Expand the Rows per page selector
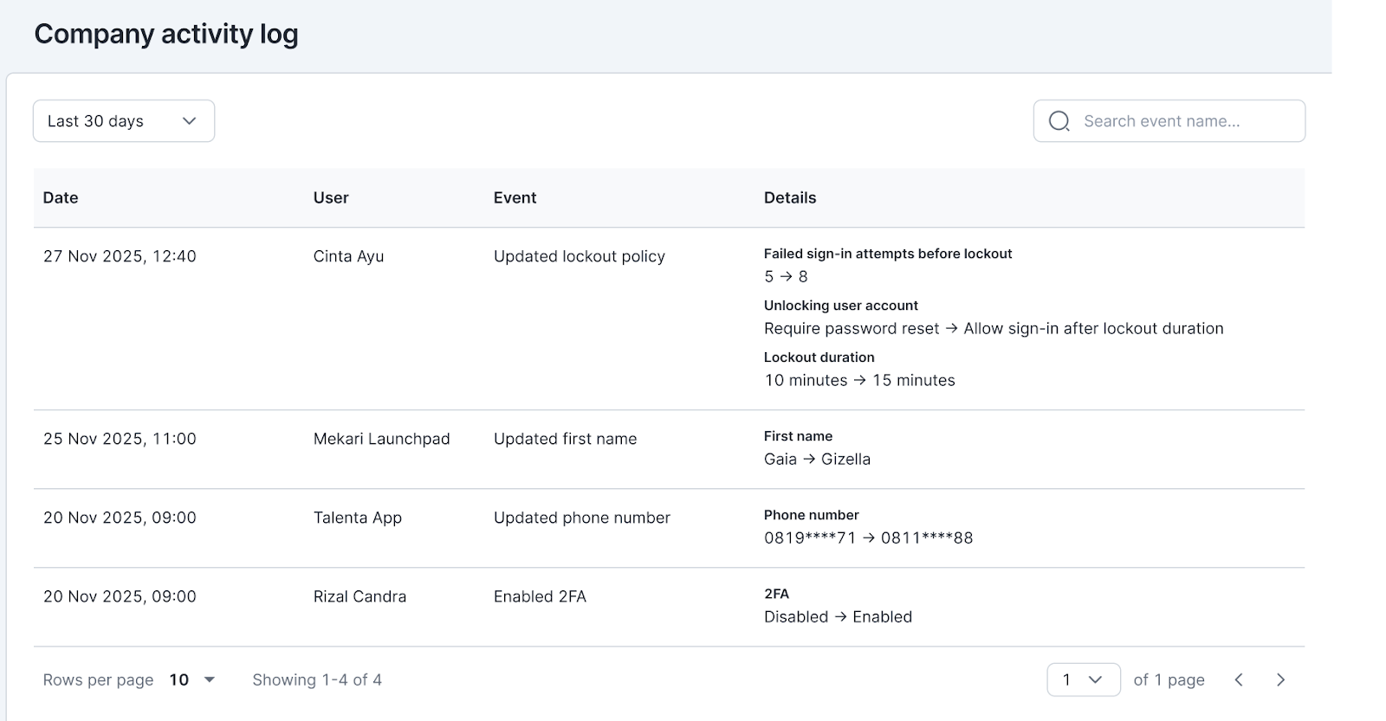Screen dimensions: 1386x721 pyautogui.click(x=192, y=680)
